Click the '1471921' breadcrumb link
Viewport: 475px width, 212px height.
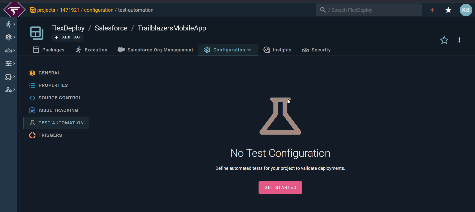click(x=69, y=10)
